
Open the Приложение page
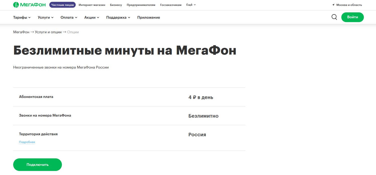(x=149, y=17)
